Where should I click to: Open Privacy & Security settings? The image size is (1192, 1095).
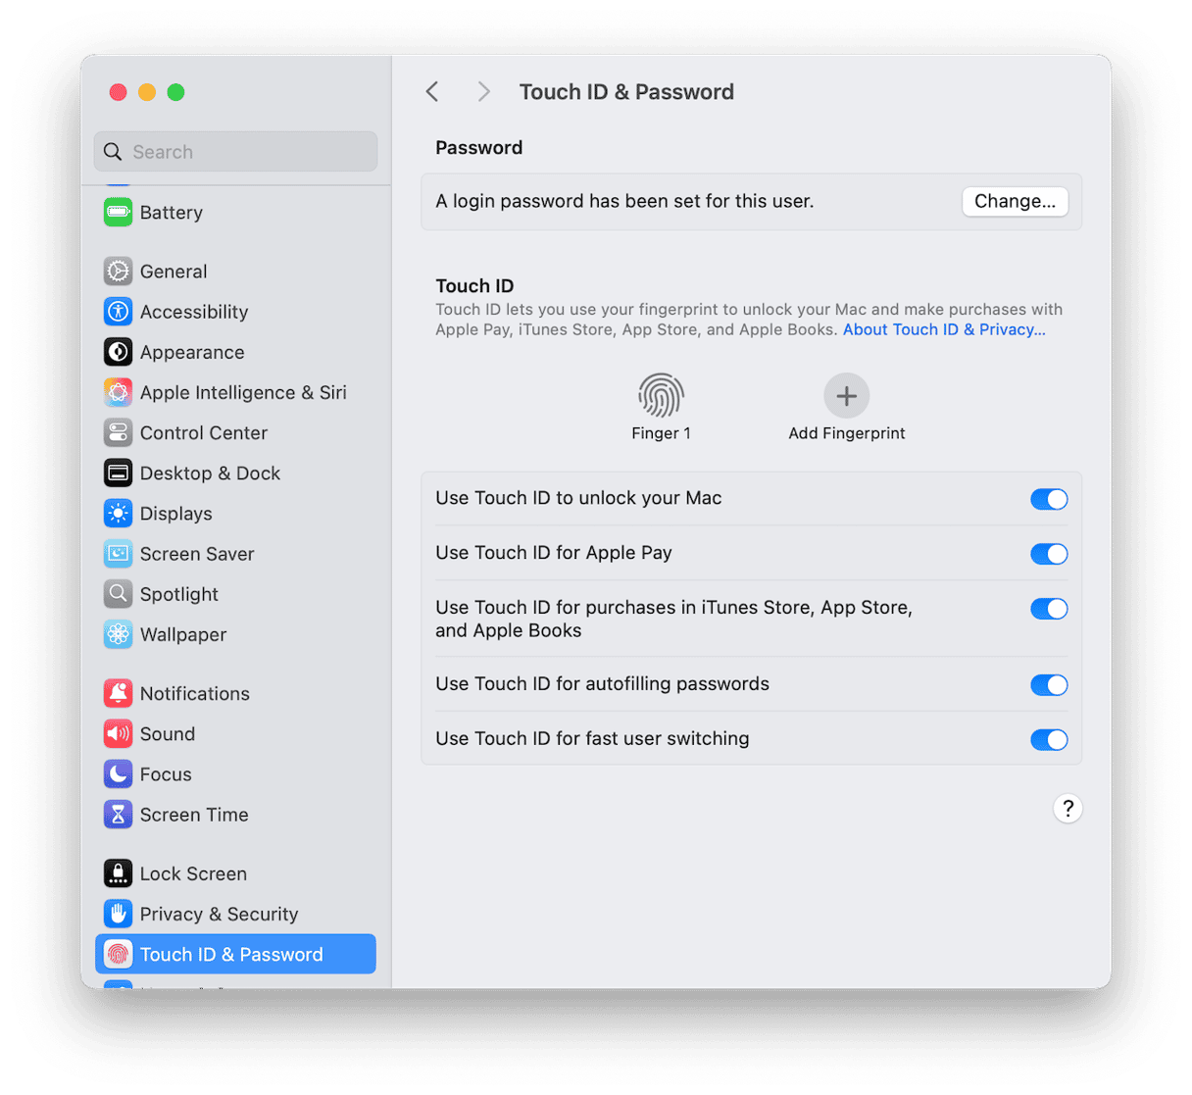[x=235, y=915]
